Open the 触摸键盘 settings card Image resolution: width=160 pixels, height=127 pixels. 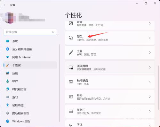pyautogui.click(x=110, y=82)
